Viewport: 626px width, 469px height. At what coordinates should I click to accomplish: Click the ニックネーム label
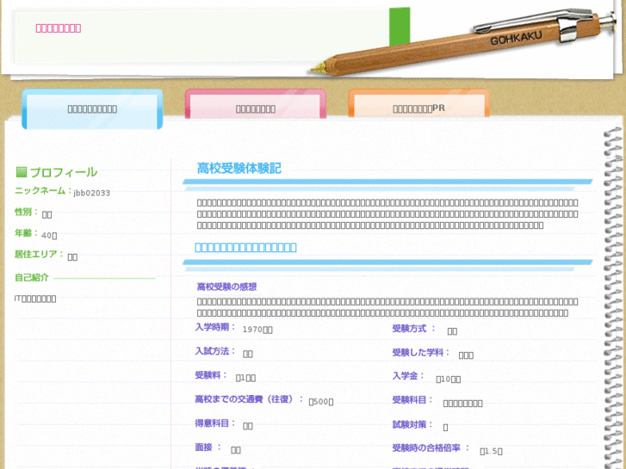coord(43,191)
